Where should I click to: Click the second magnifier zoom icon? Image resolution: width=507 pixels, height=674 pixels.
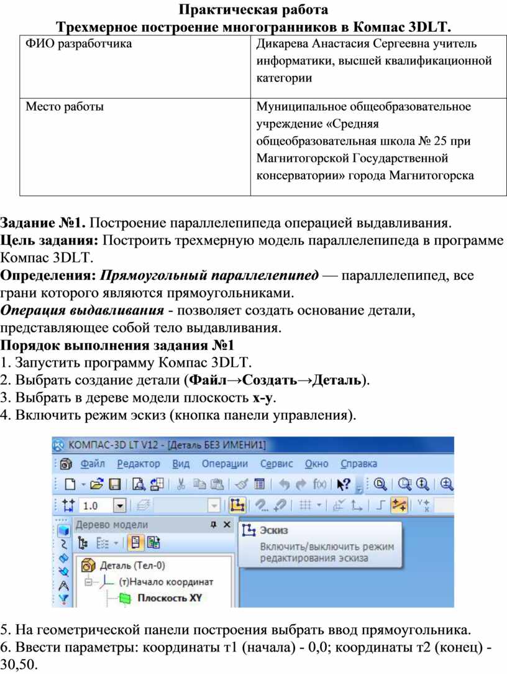point(404,484)
